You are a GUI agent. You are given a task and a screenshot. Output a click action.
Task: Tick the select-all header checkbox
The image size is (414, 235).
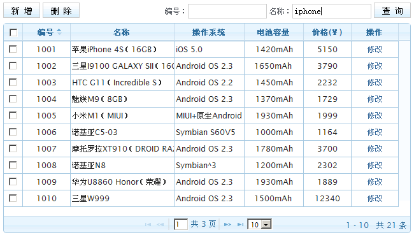(x=13, y=32)
